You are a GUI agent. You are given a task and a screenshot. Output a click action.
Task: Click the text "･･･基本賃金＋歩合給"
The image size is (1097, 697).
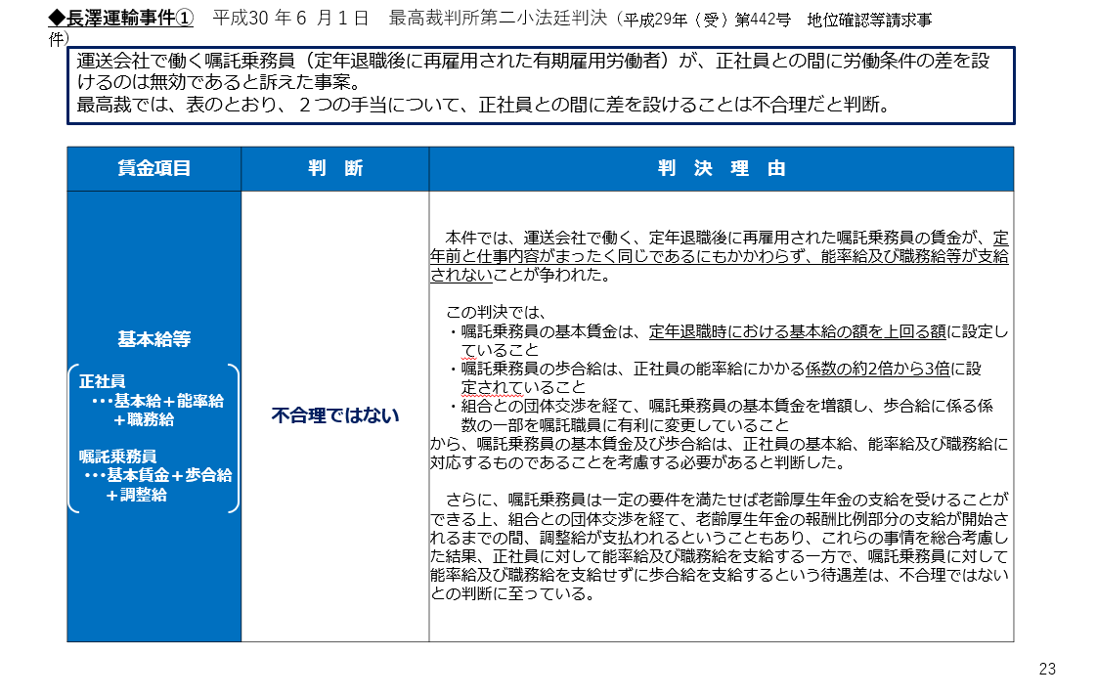coord(158,475)
